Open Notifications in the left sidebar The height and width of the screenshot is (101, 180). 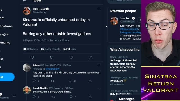pyautogui.click(x=6, y=26)
